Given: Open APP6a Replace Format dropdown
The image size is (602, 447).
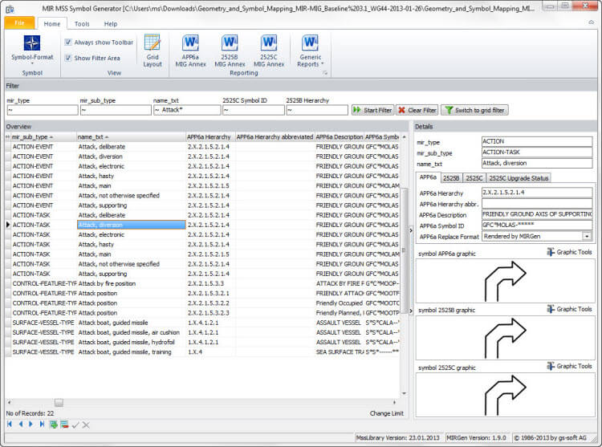Looking at the screenshot, I should tap(587, 237).
